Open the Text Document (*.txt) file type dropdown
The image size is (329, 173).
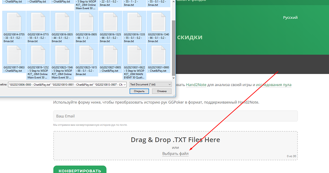pyautogui.click(x=150, y=84)
